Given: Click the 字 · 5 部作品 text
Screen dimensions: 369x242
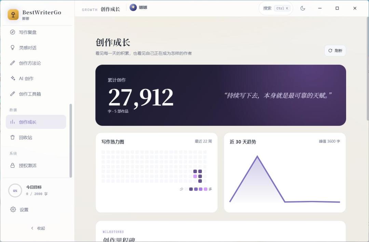Looking at the screenshot, I should coord(118,111).
